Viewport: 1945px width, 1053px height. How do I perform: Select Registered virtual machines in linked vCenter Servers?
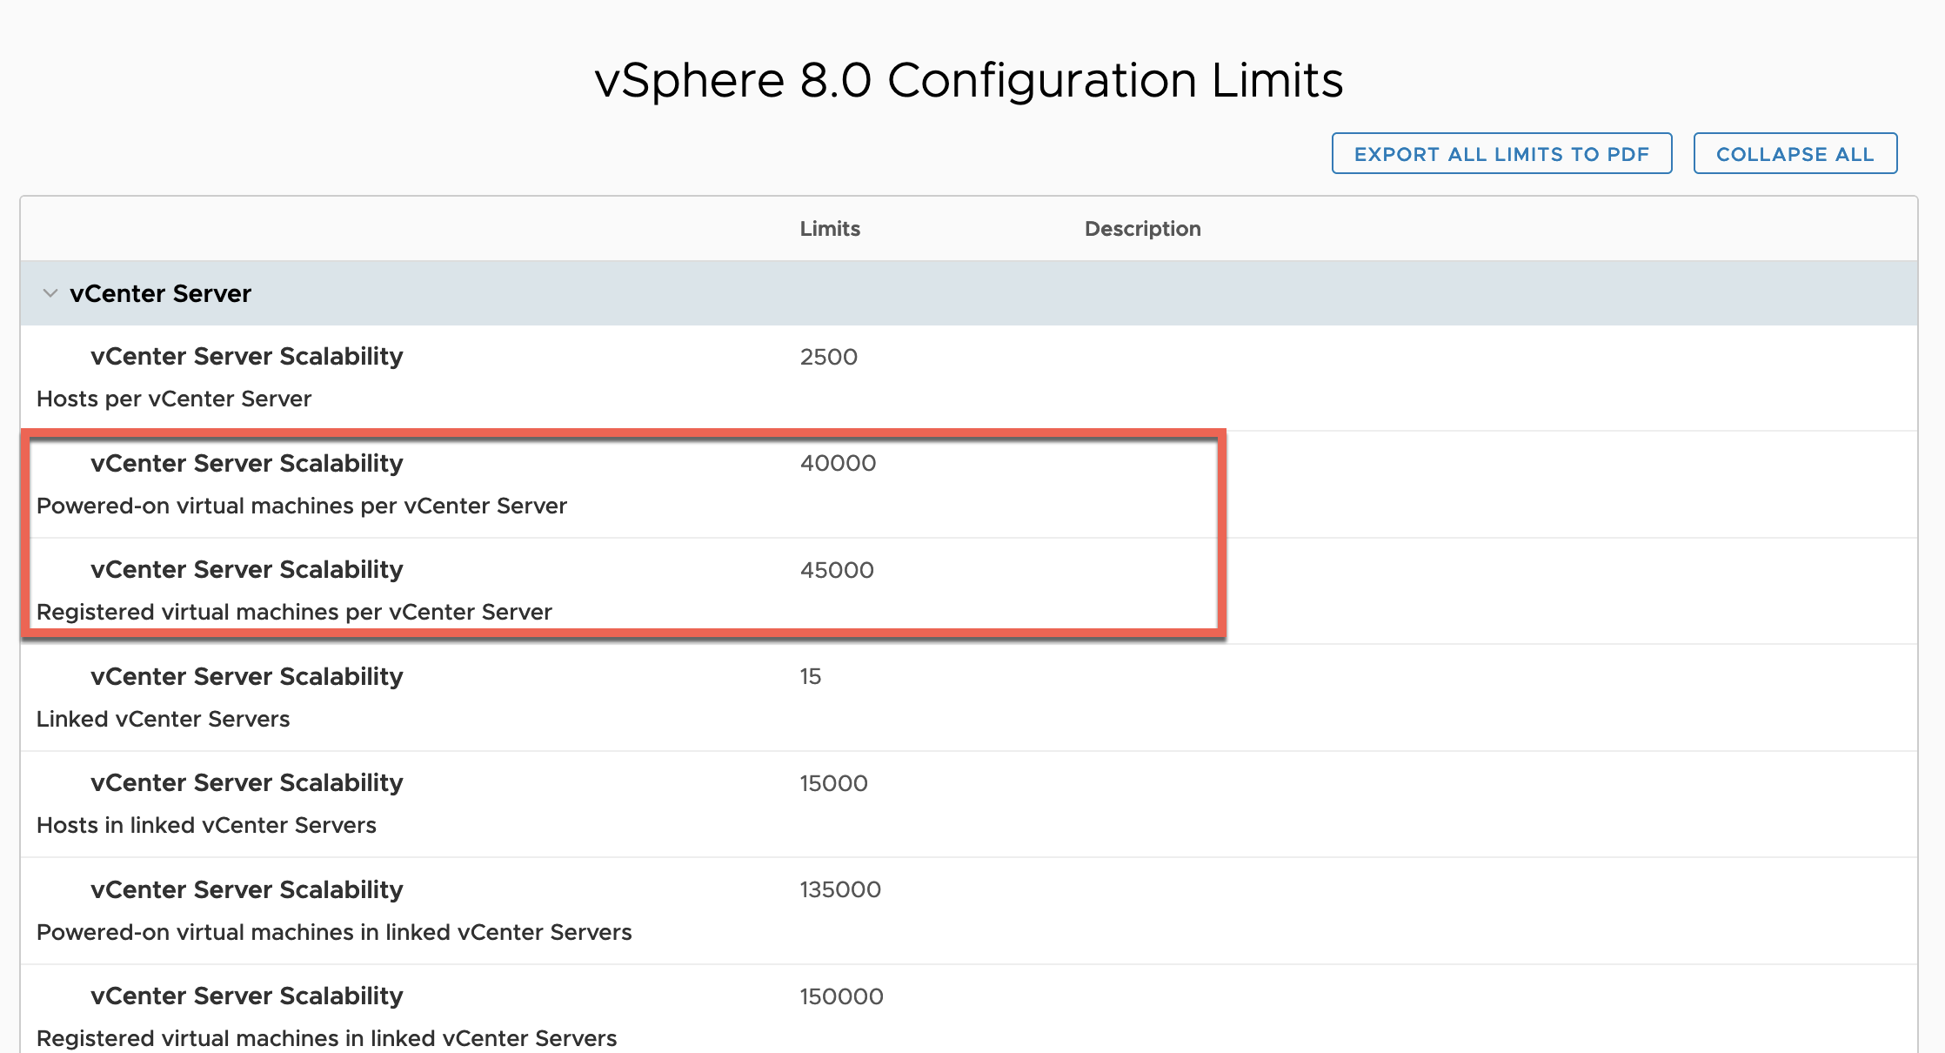click(326, 1037)
